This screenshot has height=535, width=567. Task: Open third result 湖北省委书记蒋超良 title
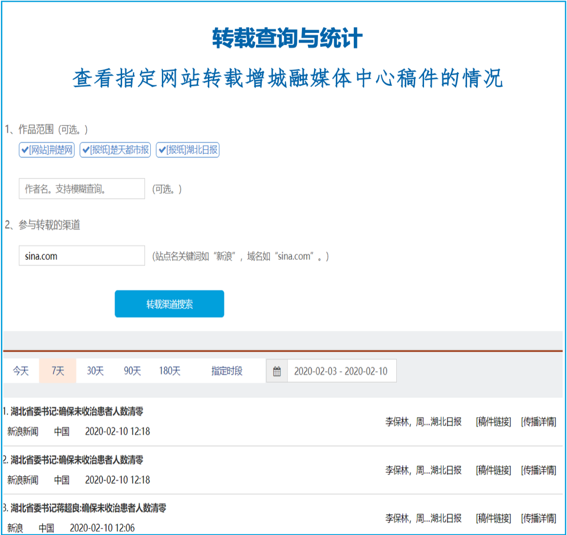pos(88,508)
